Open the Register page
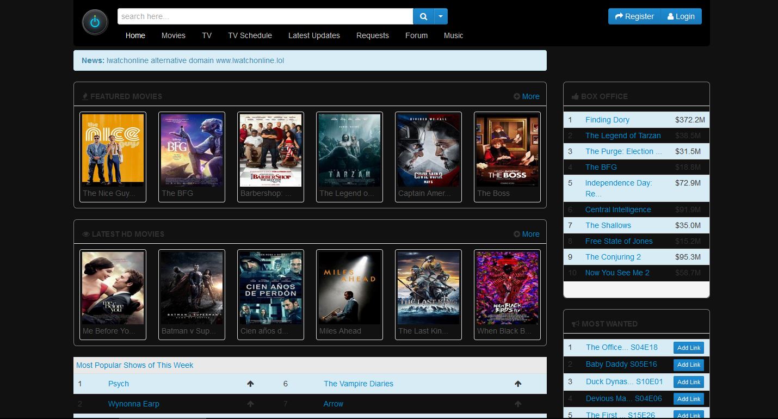The image size is (778, 419). [634, 16]
